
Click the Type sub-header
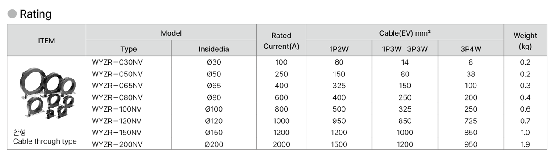click(129, 49)
